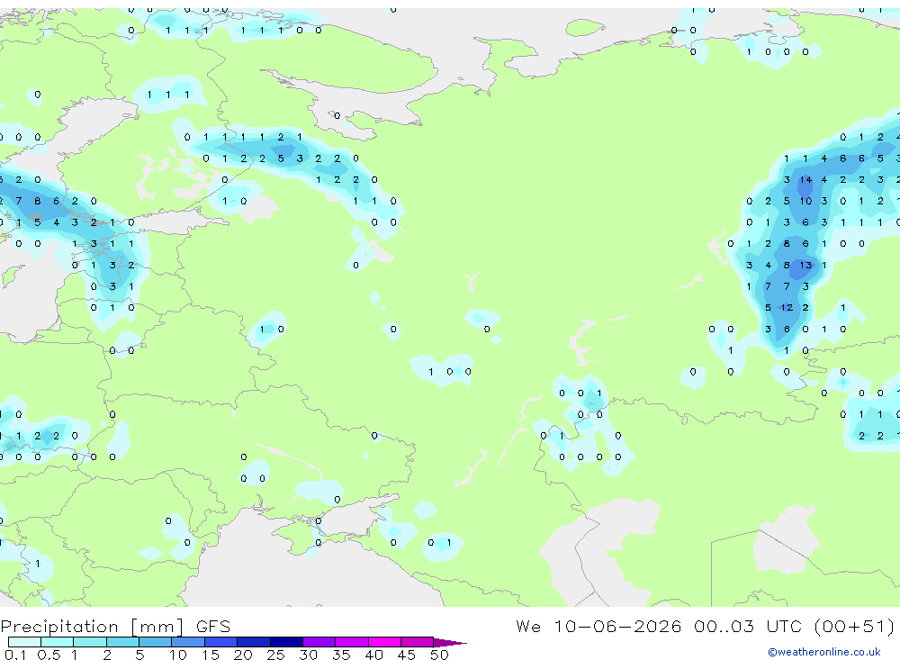
Task: Pick the blue swatch between 10 and 15
Action: coord(188,642)
